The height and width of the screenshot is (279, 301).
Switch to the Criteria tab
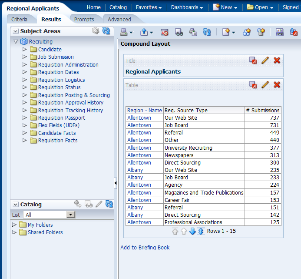(20, 19)
